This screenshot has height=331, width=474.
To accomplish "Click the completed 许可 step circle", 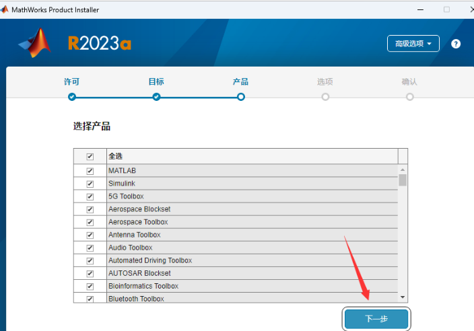I will [72, 97].
